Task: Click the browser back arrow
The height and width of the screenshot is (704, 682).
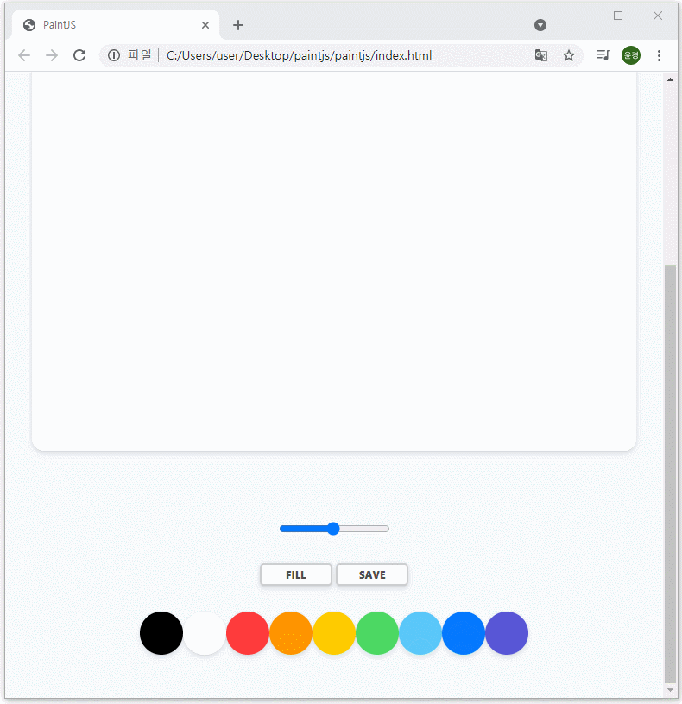Action: (x=24, y=55)
